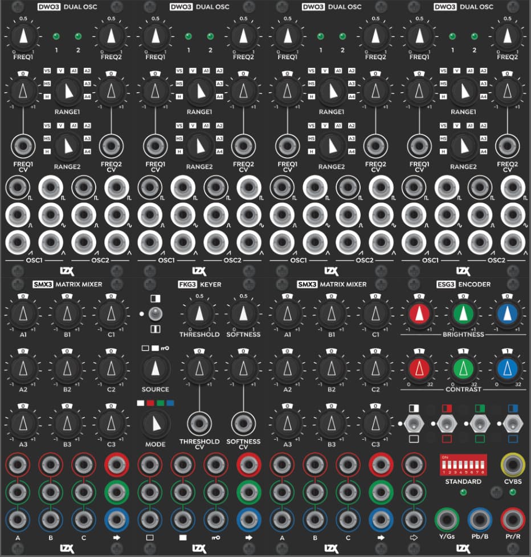Click red input jack on ESG3 Encoder
Screen dimensions: 531x557
(414, 465)
